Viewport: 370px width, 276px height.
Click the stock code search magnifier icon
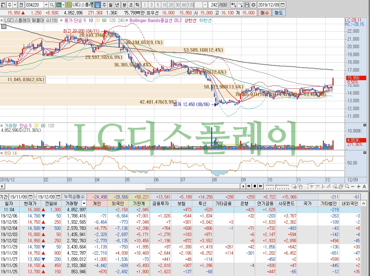coord(52,5)
